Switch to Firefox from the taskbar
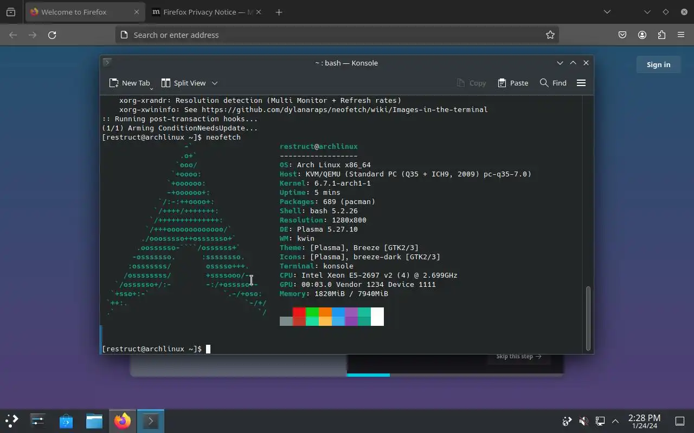This screenshot has height=433, width=694. (122, 421)
